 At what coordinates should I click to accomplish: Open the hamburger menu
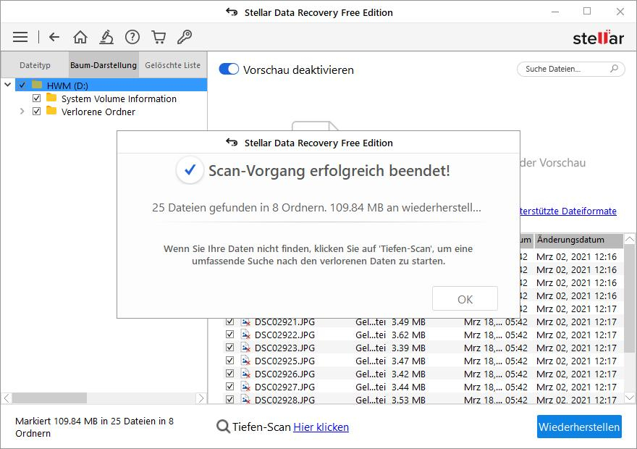tap(20, 37)
